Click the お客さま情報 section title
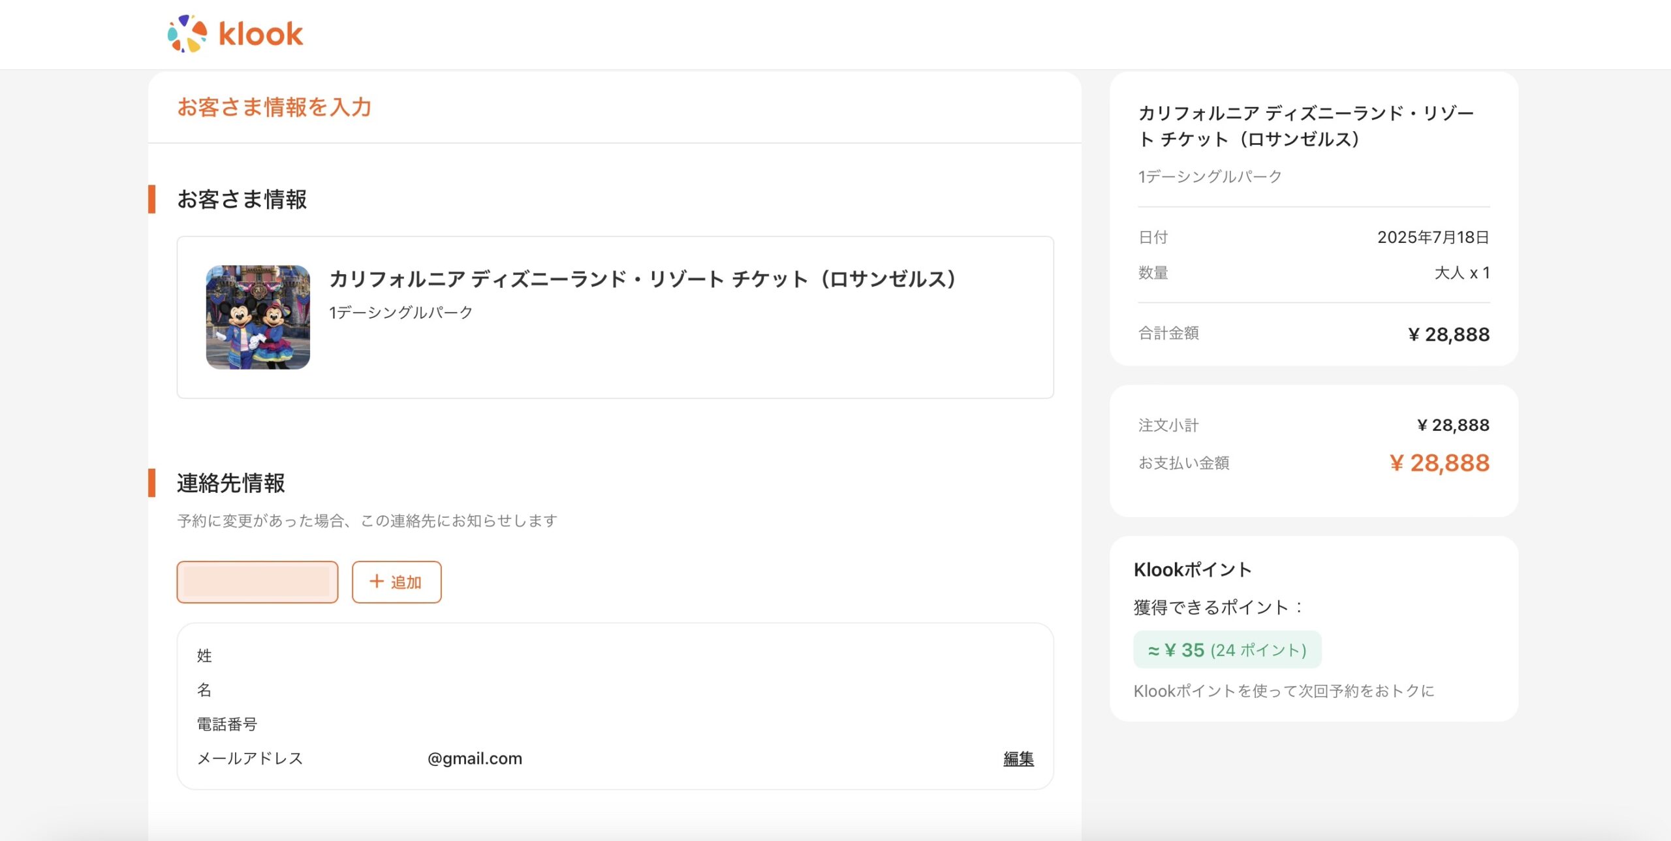The width and height of the screenshot is (1671, 841). (242, 199)
